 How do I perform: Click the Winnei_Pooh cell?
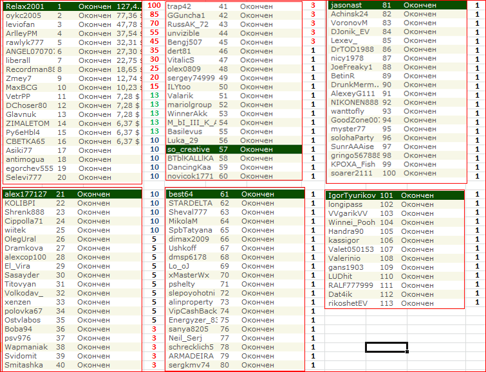[351, 222]
